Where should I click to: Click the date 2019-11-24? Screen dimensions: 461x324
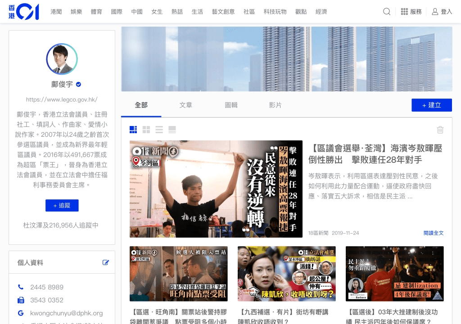[x=345, y=233]
